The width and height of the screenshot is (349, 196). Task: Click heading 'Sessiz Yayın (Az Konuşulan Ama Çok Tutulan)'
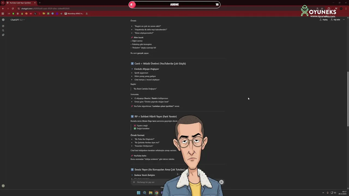160,170
